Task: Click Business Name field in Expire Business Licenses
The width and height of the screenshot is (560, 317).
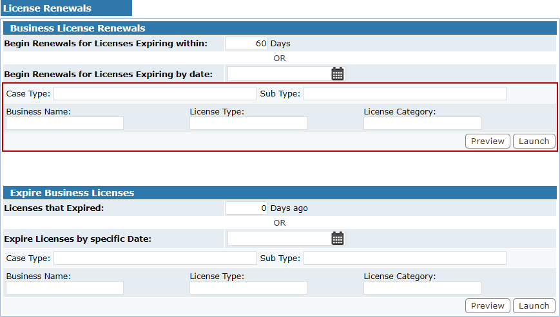Action: point(64,288)
